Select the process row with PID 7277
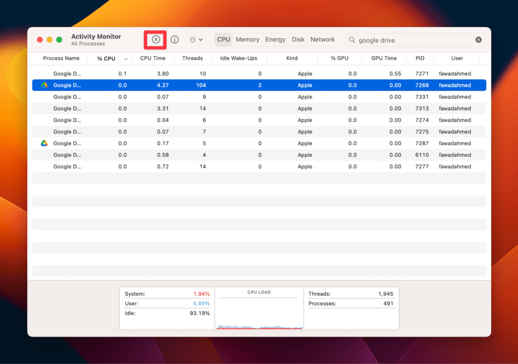 click(259, 166)
